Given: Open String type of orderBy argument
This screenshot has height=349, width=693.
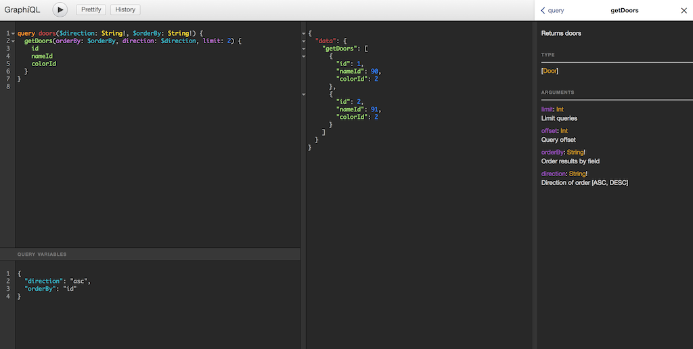Looking at the screenshot, I should [x=575, y=153].
